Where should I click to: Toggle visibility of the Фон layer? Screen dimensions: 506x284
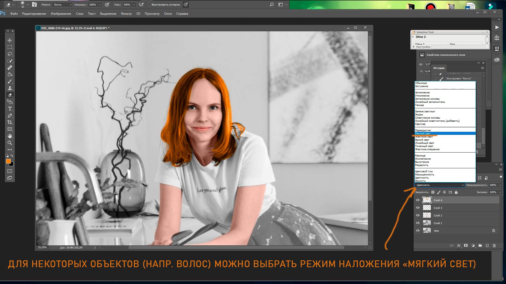coord(418,231)
